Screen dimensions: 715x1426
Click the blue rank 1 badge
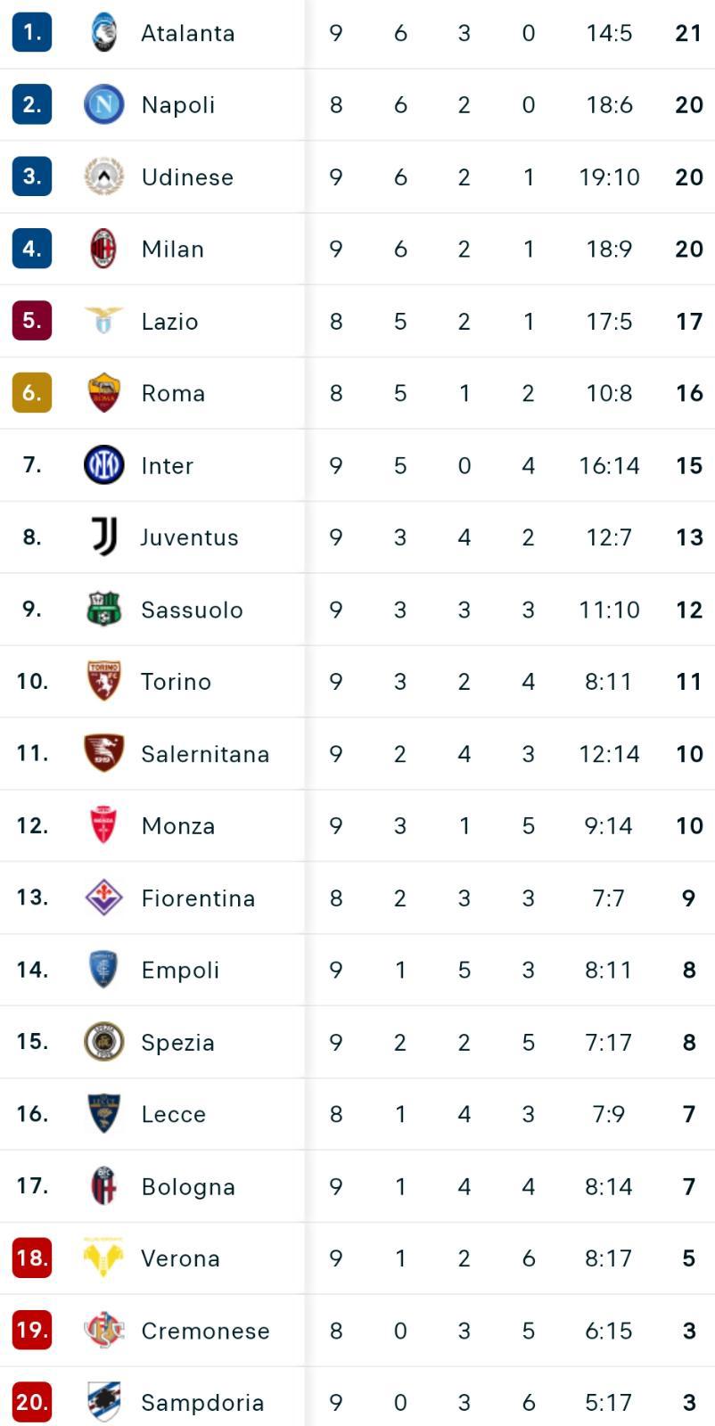point(32,33)
